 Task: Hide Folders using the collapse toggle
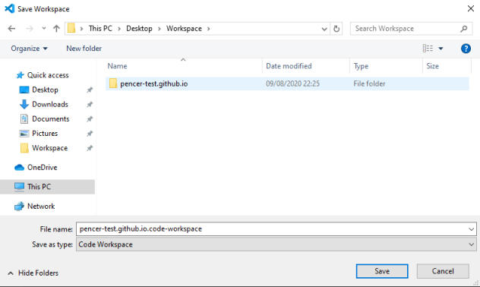(33, 273)
